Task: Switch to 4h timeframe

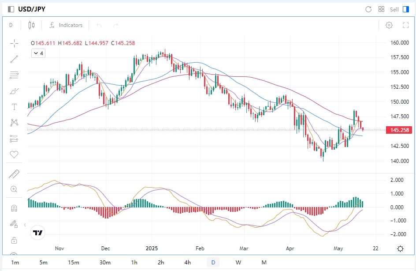Action: 188,263
